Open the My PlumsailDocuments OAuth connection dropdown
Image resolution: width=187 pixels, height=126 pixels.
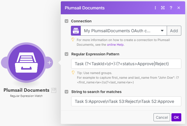[124, 31]
